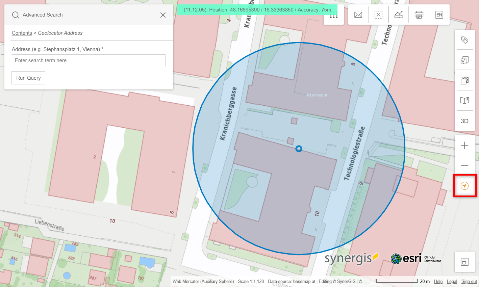The height and width of the screenshot is (287, 479).
Task: Open the measurement tool
Action: pos(399,15)
